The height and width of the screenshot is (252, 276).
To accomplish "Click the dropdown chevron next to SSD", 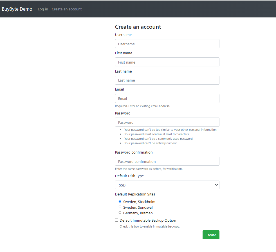I will 216,185.
